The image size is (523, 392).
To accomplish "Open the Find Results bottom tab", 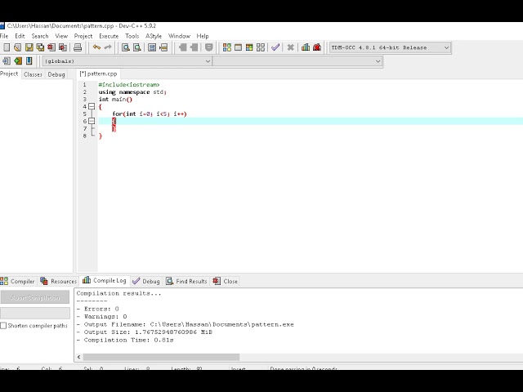I will 187,281.
